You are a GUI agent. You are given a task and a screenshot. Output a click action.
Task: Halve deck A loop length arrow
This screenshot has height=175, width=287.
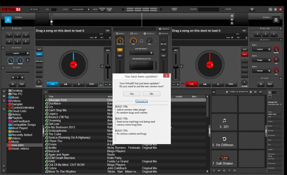coord(13,77)
